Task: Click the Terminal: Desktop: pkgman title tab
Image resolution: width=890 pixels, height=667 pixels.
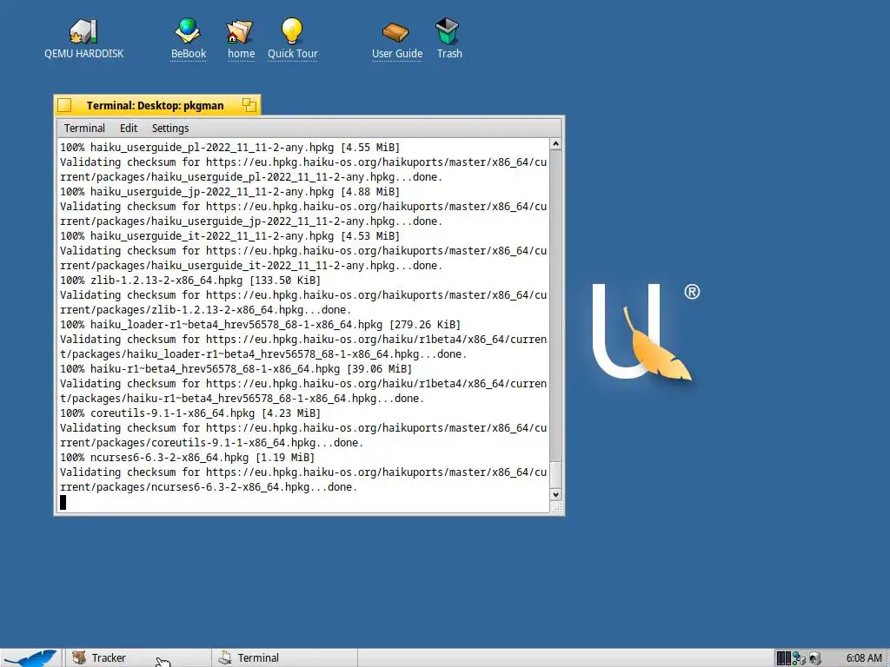Action: tap(155, 105)
